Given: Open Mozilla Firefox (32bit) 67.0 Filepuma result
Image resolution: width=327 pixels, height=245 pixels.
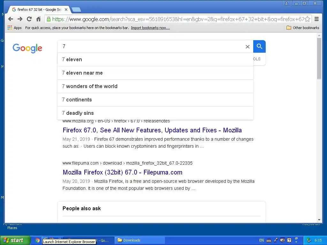Looking at the screenshot, I should pos(122,172).
